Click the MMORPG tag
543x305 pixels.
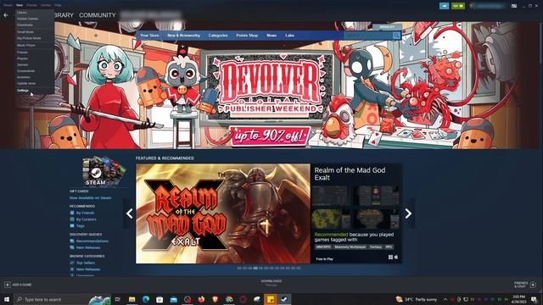click(x=323, y=247)
